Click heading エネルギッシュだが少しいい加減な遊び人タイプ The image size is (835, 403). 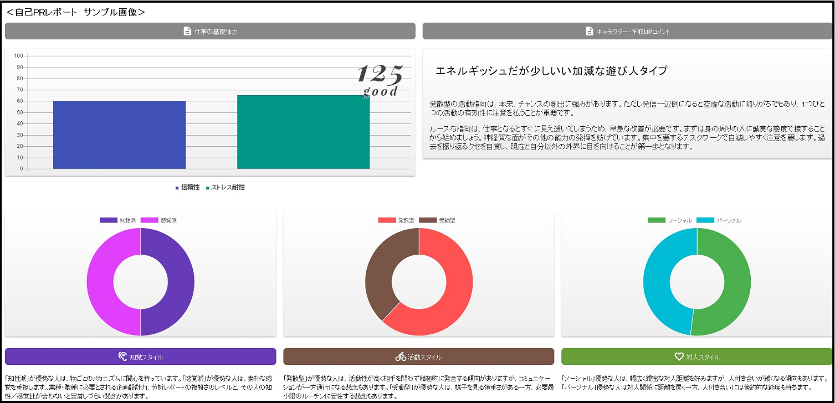click(x=551, y=71)
